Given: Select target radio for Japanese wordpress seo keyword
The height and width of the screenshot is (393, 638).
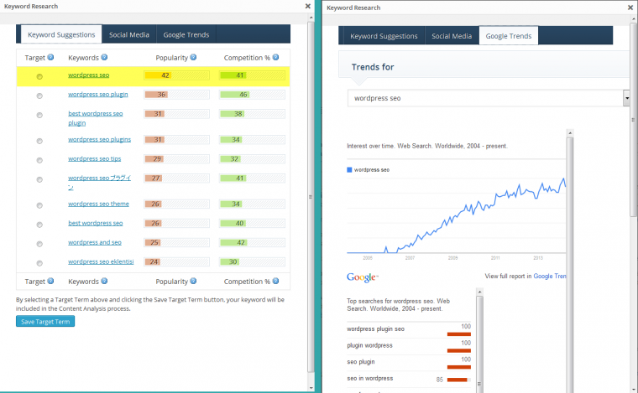Looking at the screenshot, I should coord(39,179).
